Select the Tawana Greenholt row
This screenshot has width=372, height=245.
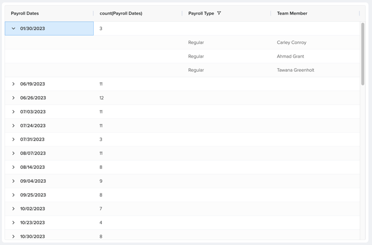[x=295, y=70]
